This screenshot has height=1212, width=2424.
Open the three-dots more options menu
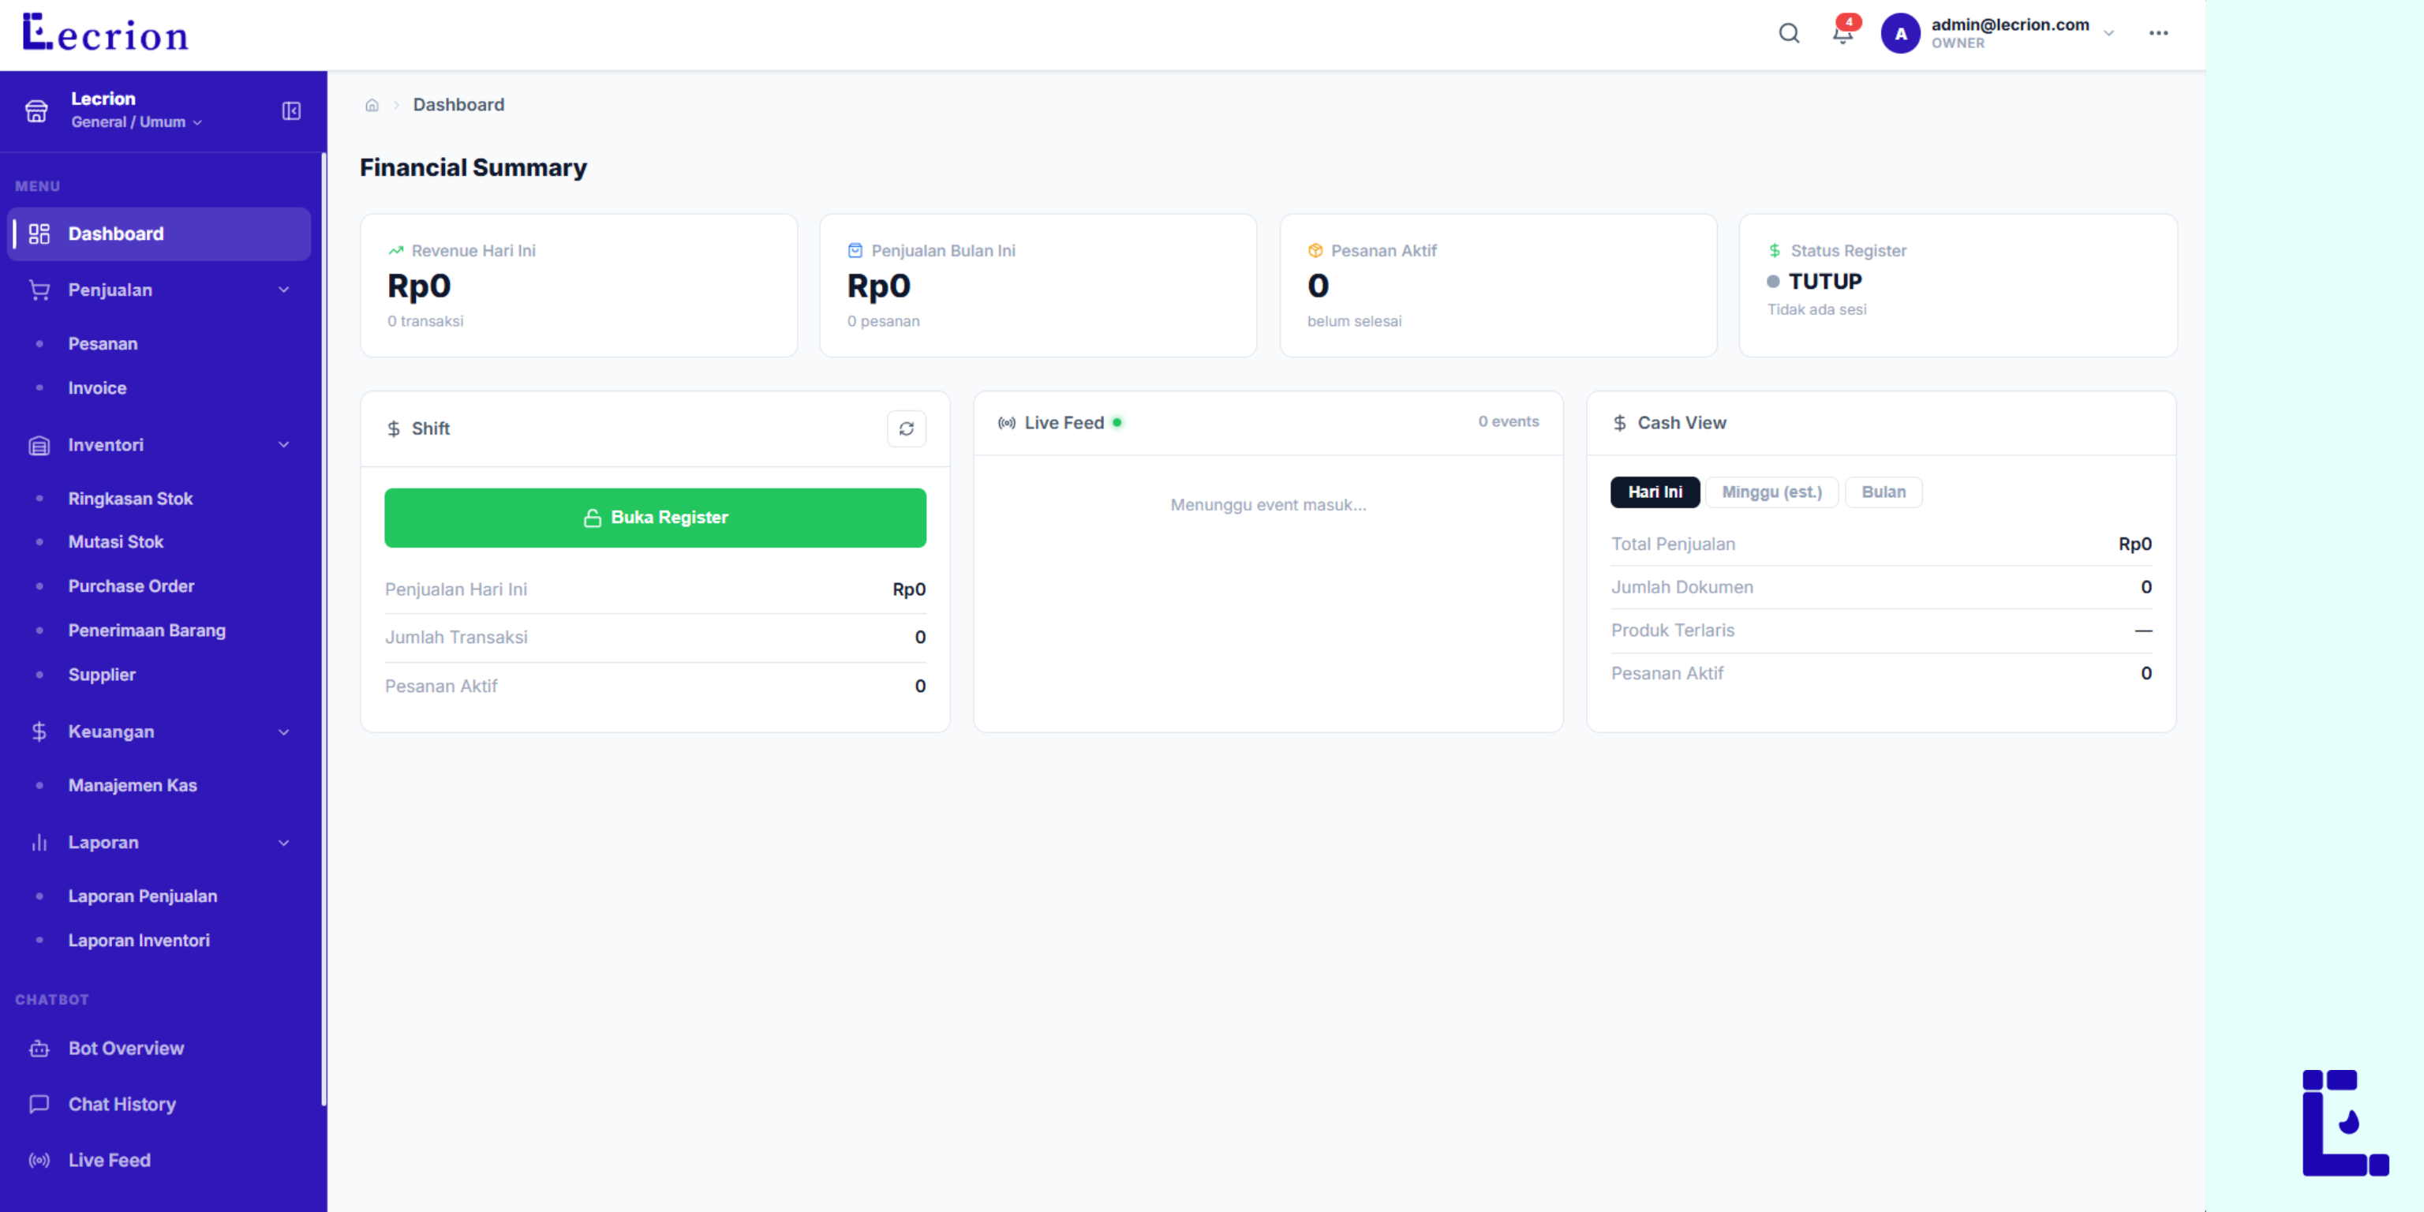point(2158,33)
